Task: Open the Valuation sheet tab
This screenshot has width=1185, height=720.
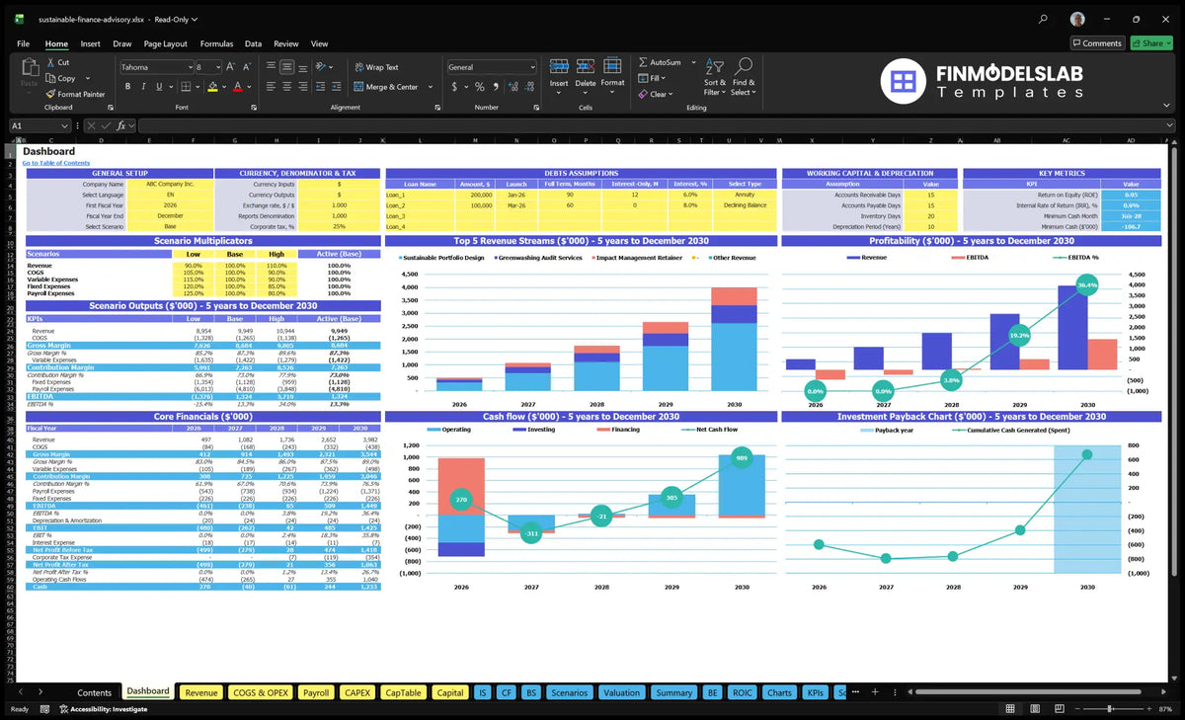Action: coord(621,692)
